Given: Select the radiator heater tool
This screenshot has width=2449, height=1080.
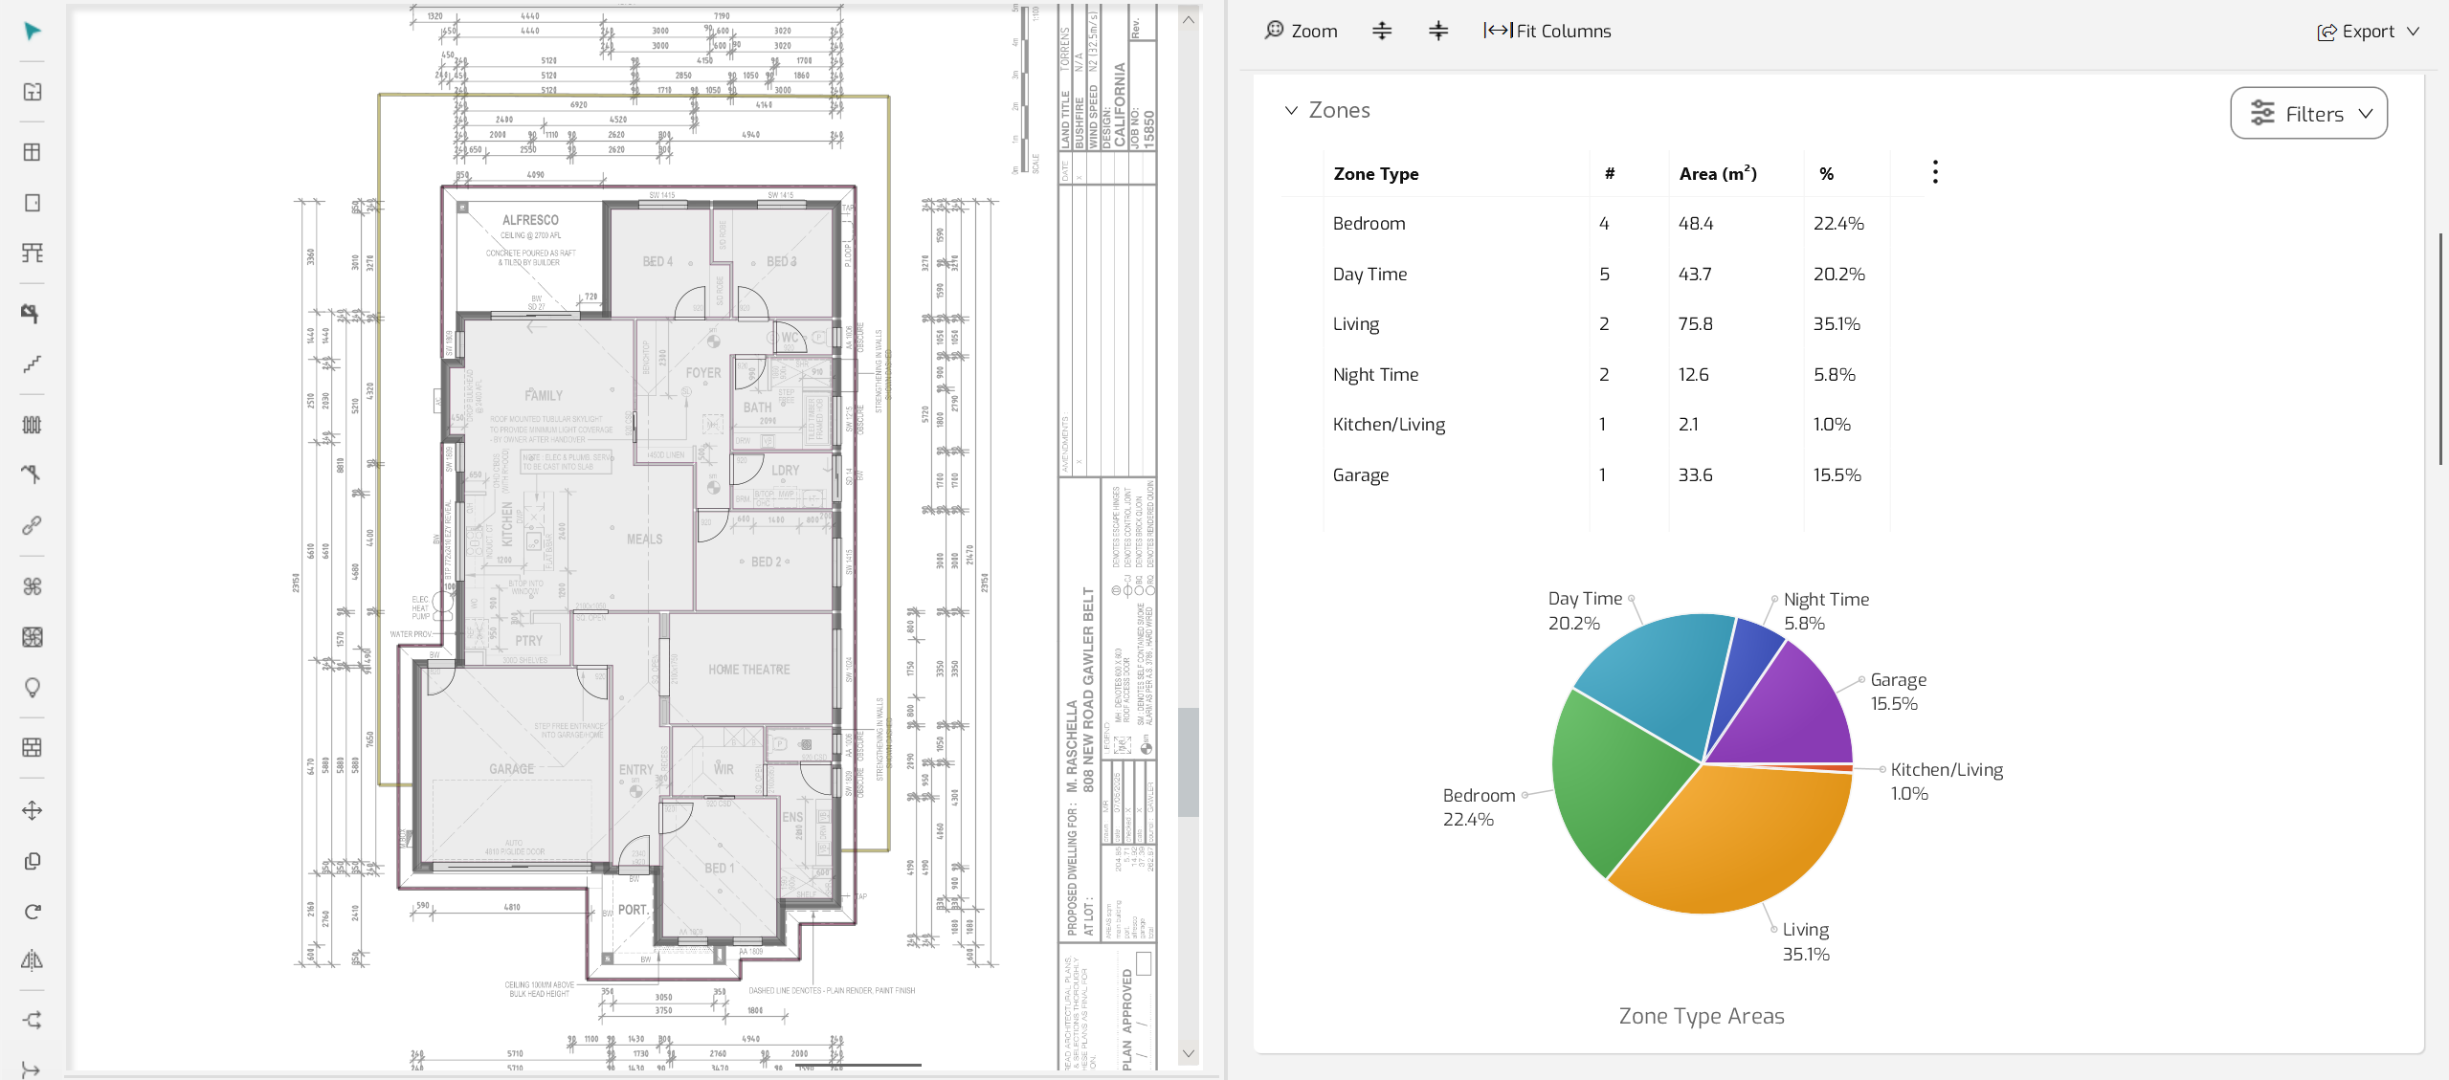Looking at the screenshot, I should click(x=32, y=425).
